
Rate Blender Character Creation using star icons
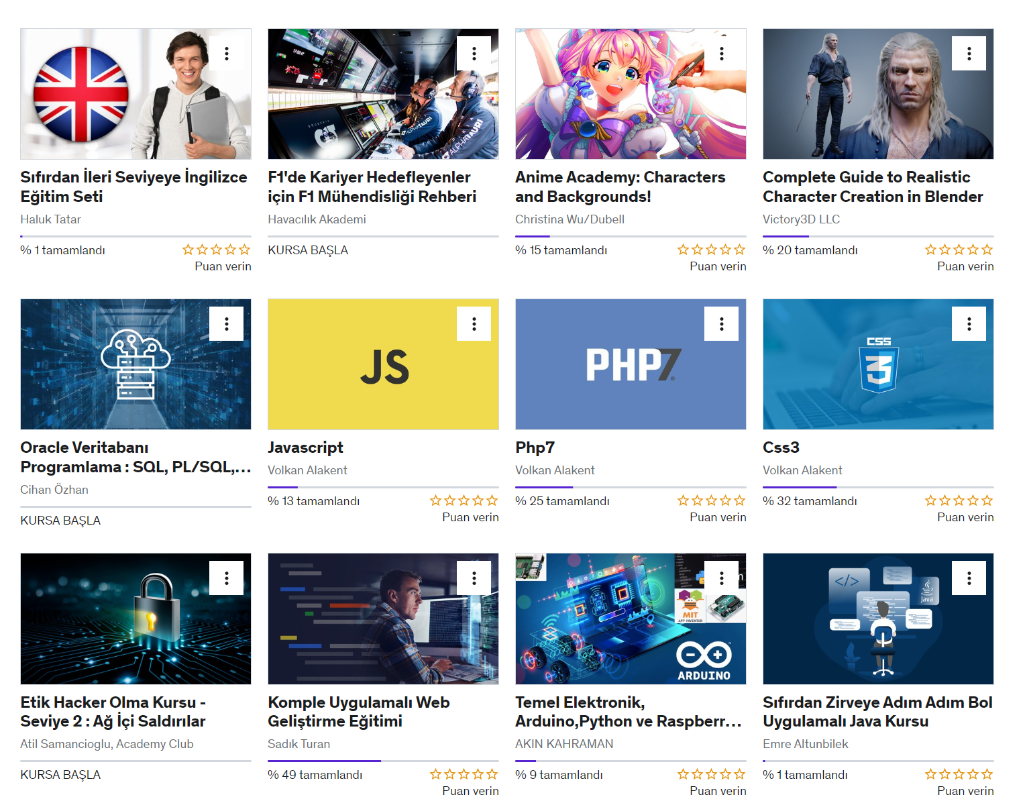click(x=959, y=250)
